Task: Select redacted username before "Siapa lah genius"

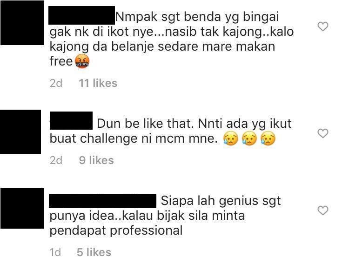Action: pyautogui.click(x=103, y=201)
